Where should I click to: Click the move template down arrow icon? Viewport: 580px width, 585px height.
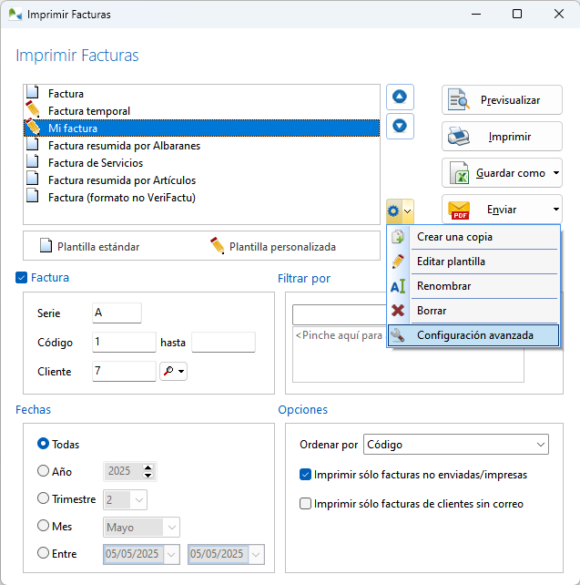400,126
